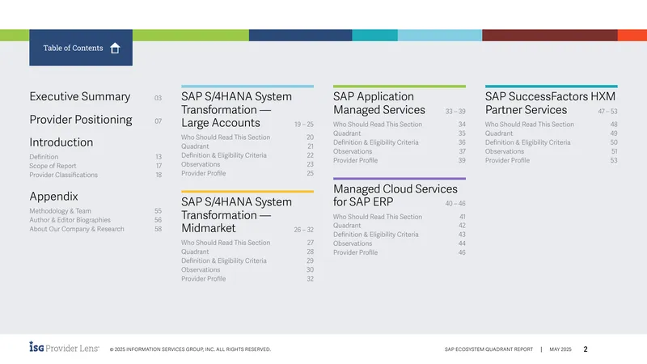
Task: Jump to Scope of Report entry
Action: click(53, 166)
